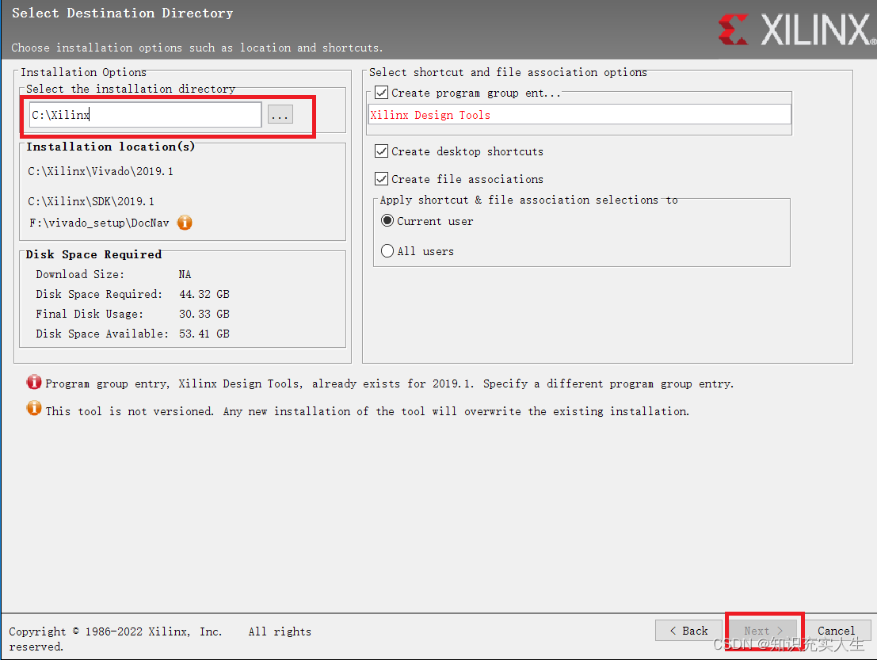Select the All users radio option
This screenshot has height=660, width=877.
[x=387, y=251]
